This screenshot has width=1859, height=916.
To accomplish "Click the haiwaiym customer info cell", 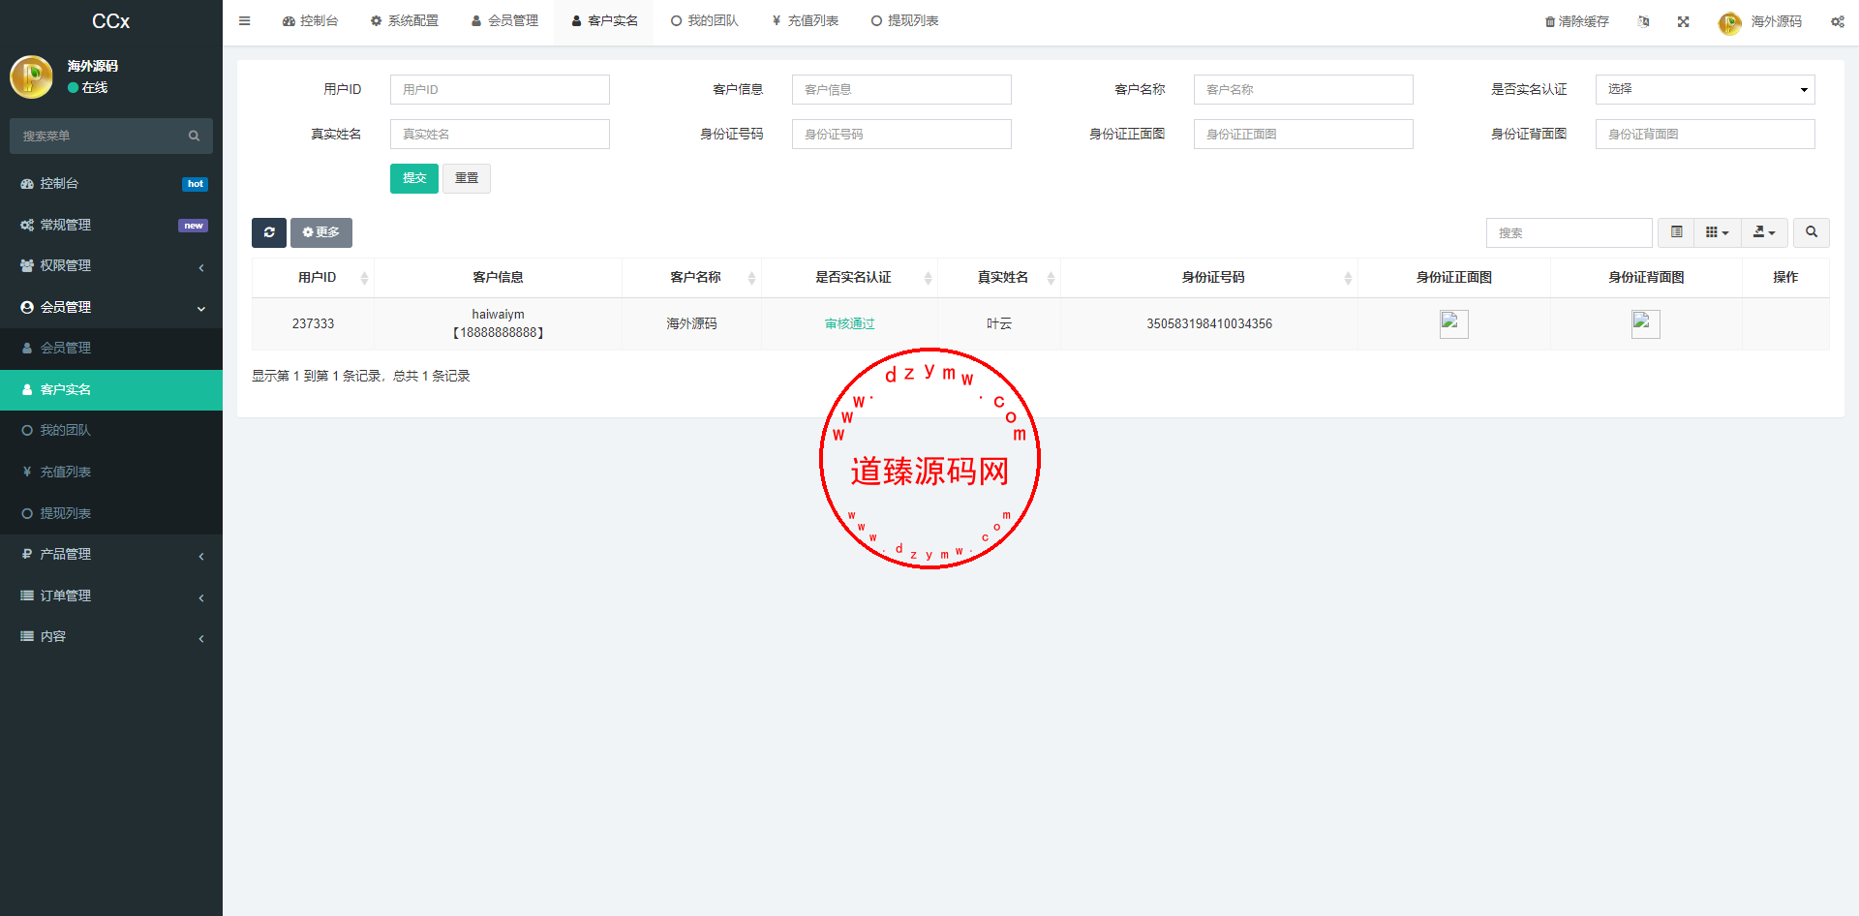I will click(498, 323).
